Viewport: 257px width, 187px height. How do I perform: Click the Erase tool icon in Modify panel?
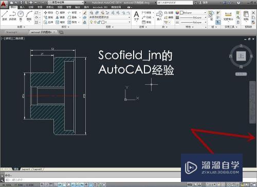[x=85, y=12]
